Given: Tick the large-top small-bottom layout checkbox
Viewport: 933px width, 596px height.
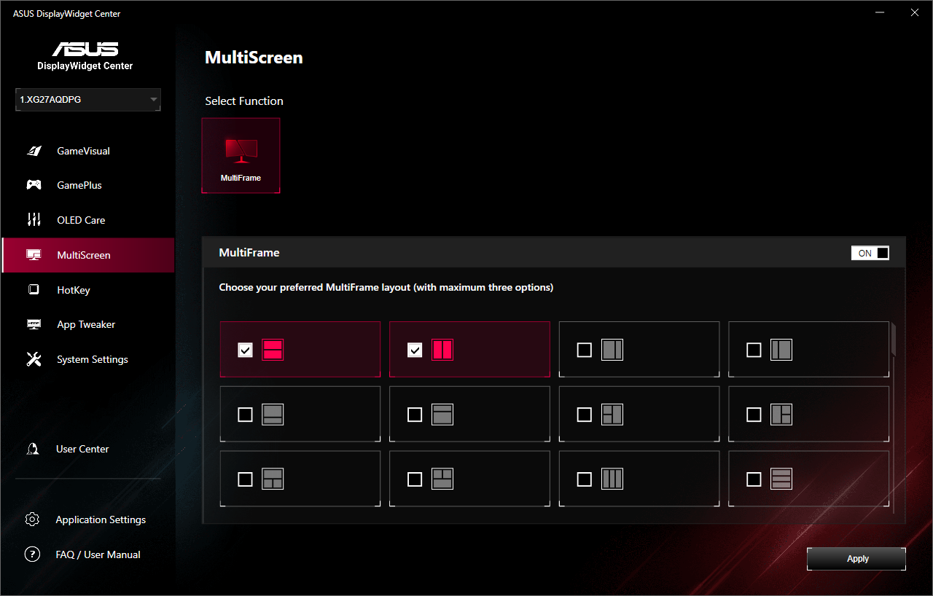Looking at the screenshot, I should pos(246,415).
